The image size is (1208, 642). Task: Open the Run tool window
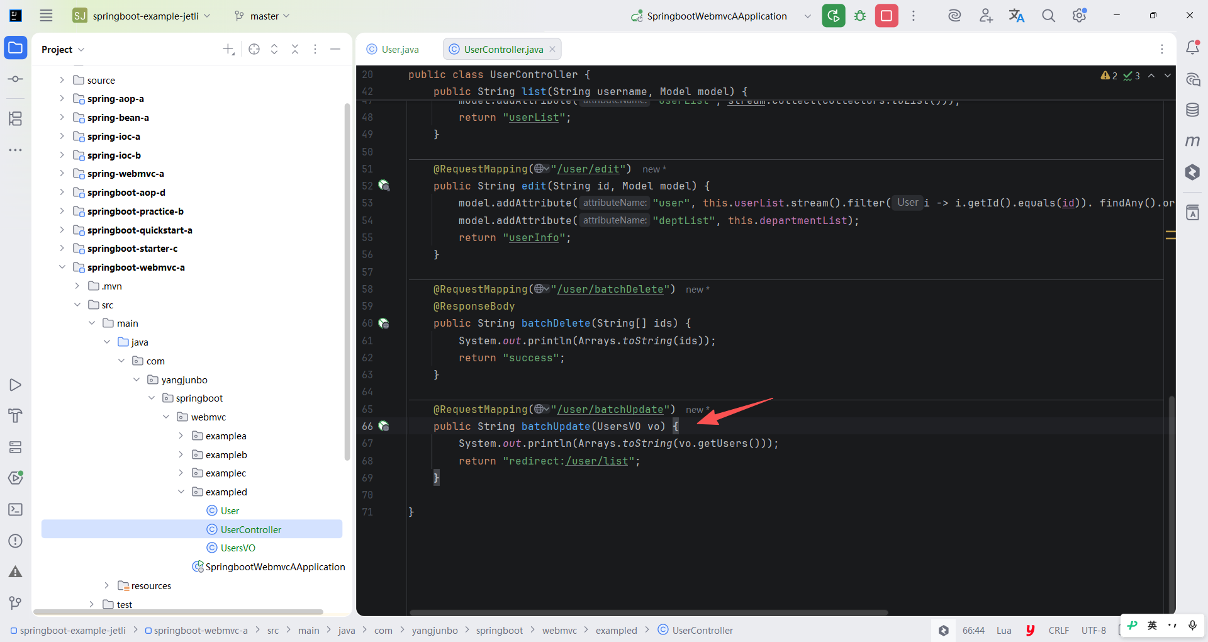[16, 385]
